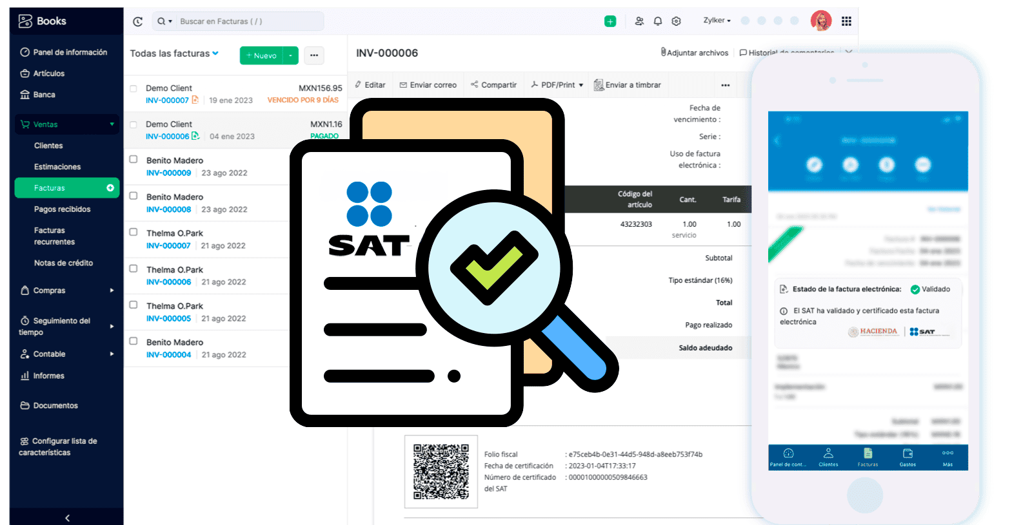The width and height of the screenshot is (1032, 525).
Task: Select checkbox for Demo Client INV-000007
Action: pos(134,89)
